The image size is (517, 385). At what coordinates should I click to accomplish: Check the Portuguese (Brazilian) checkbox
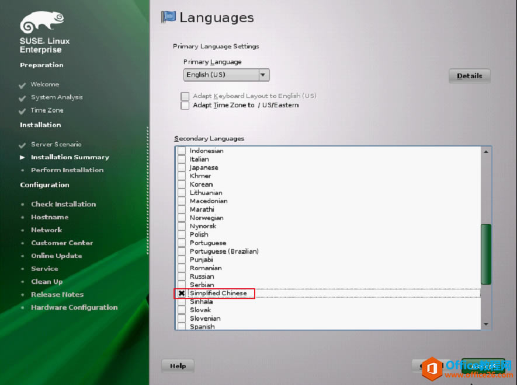click(182, 251)
